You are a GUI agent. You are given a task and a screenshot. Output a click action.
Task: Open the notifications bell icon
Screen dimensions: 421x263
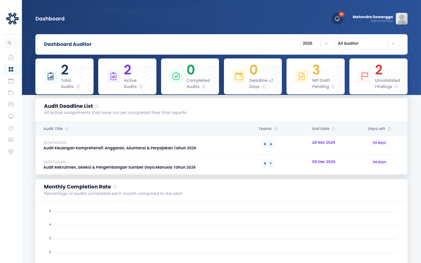(x=337, y=19)
